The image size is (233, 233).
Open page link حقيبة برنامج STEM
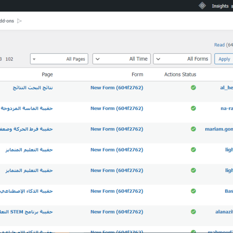[26, 212]
